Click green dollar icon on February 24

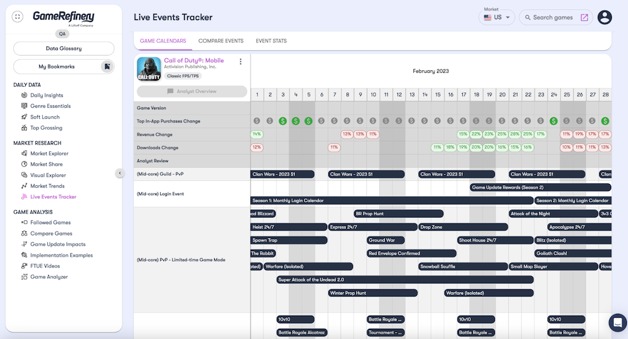click(553, 121)
